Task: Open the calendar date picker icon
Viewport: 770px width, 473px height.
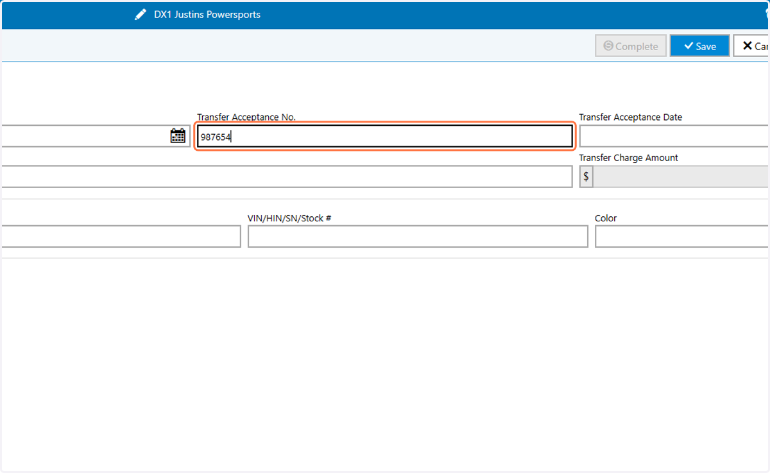Action: [x=178, y=136]
